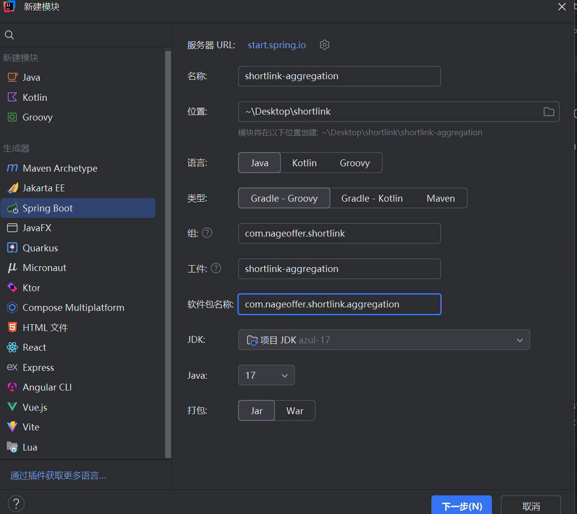Click the 工件 input field

tap(339, 269)
